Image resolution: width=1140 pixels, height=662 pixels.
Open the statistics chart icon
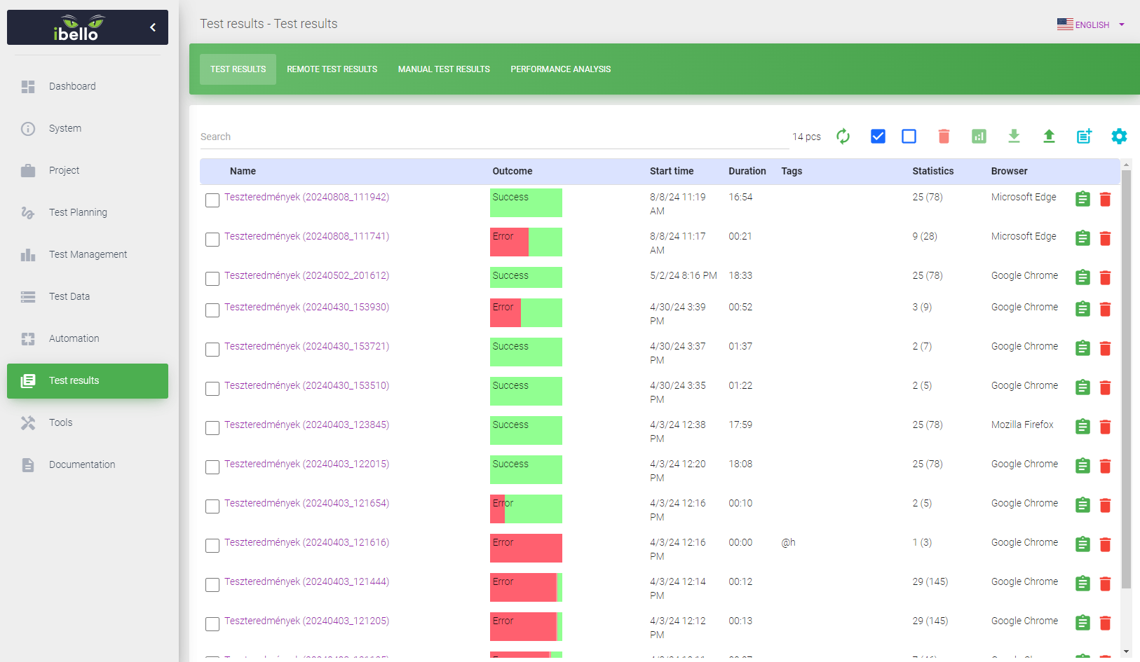point(979,136)
